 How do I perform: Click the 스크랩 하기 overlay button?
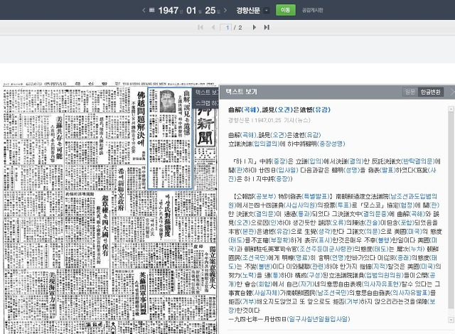click(206, 103)
